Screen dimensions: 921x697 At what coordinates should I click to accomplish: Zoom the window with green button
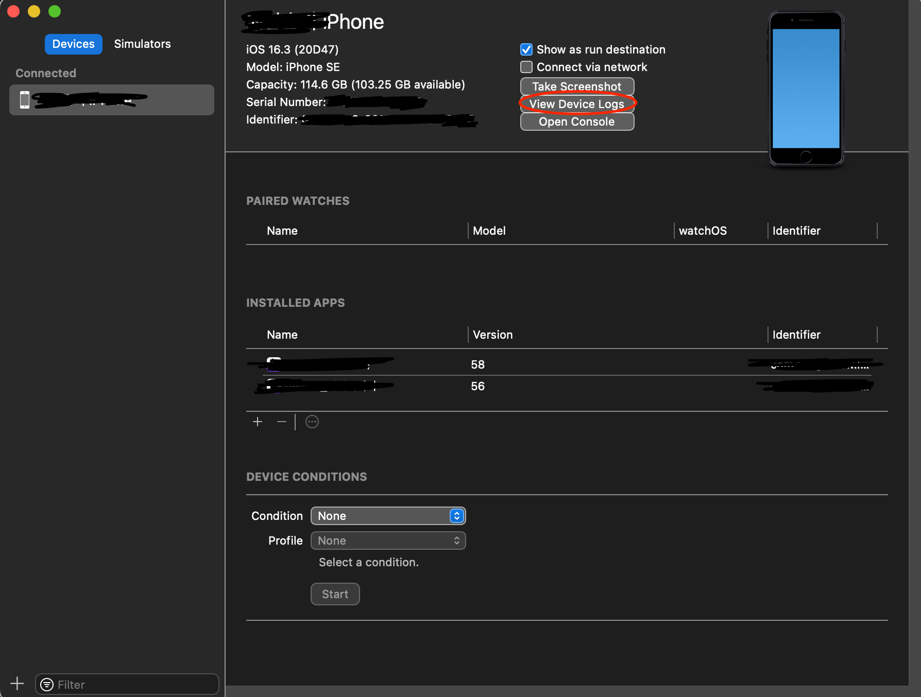(55, 11)
